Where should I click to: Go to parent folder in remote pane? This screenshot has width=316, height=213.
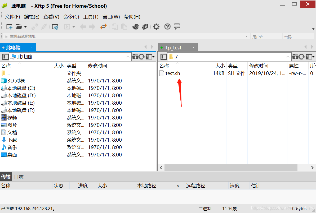click(295, 57)
